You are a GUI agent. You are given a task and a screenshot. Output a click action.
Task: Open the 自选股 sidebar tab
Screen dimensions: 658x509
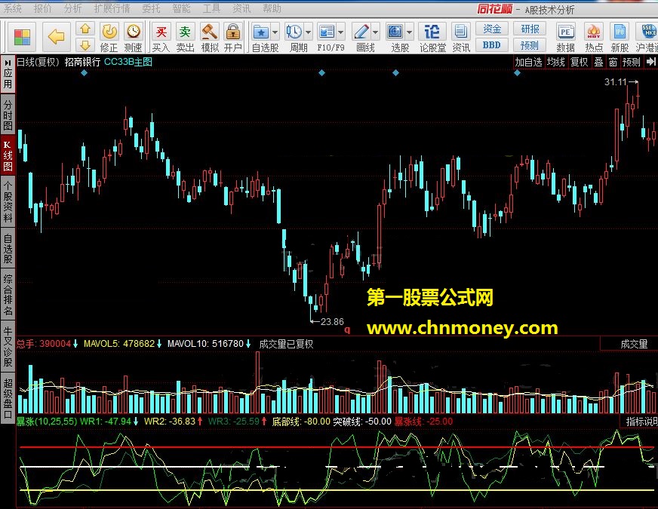[x=8, y=248]
